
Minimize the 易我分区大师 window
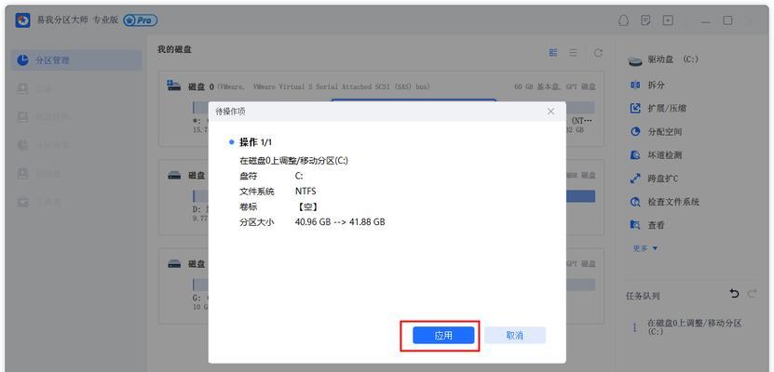coord(706,20)
